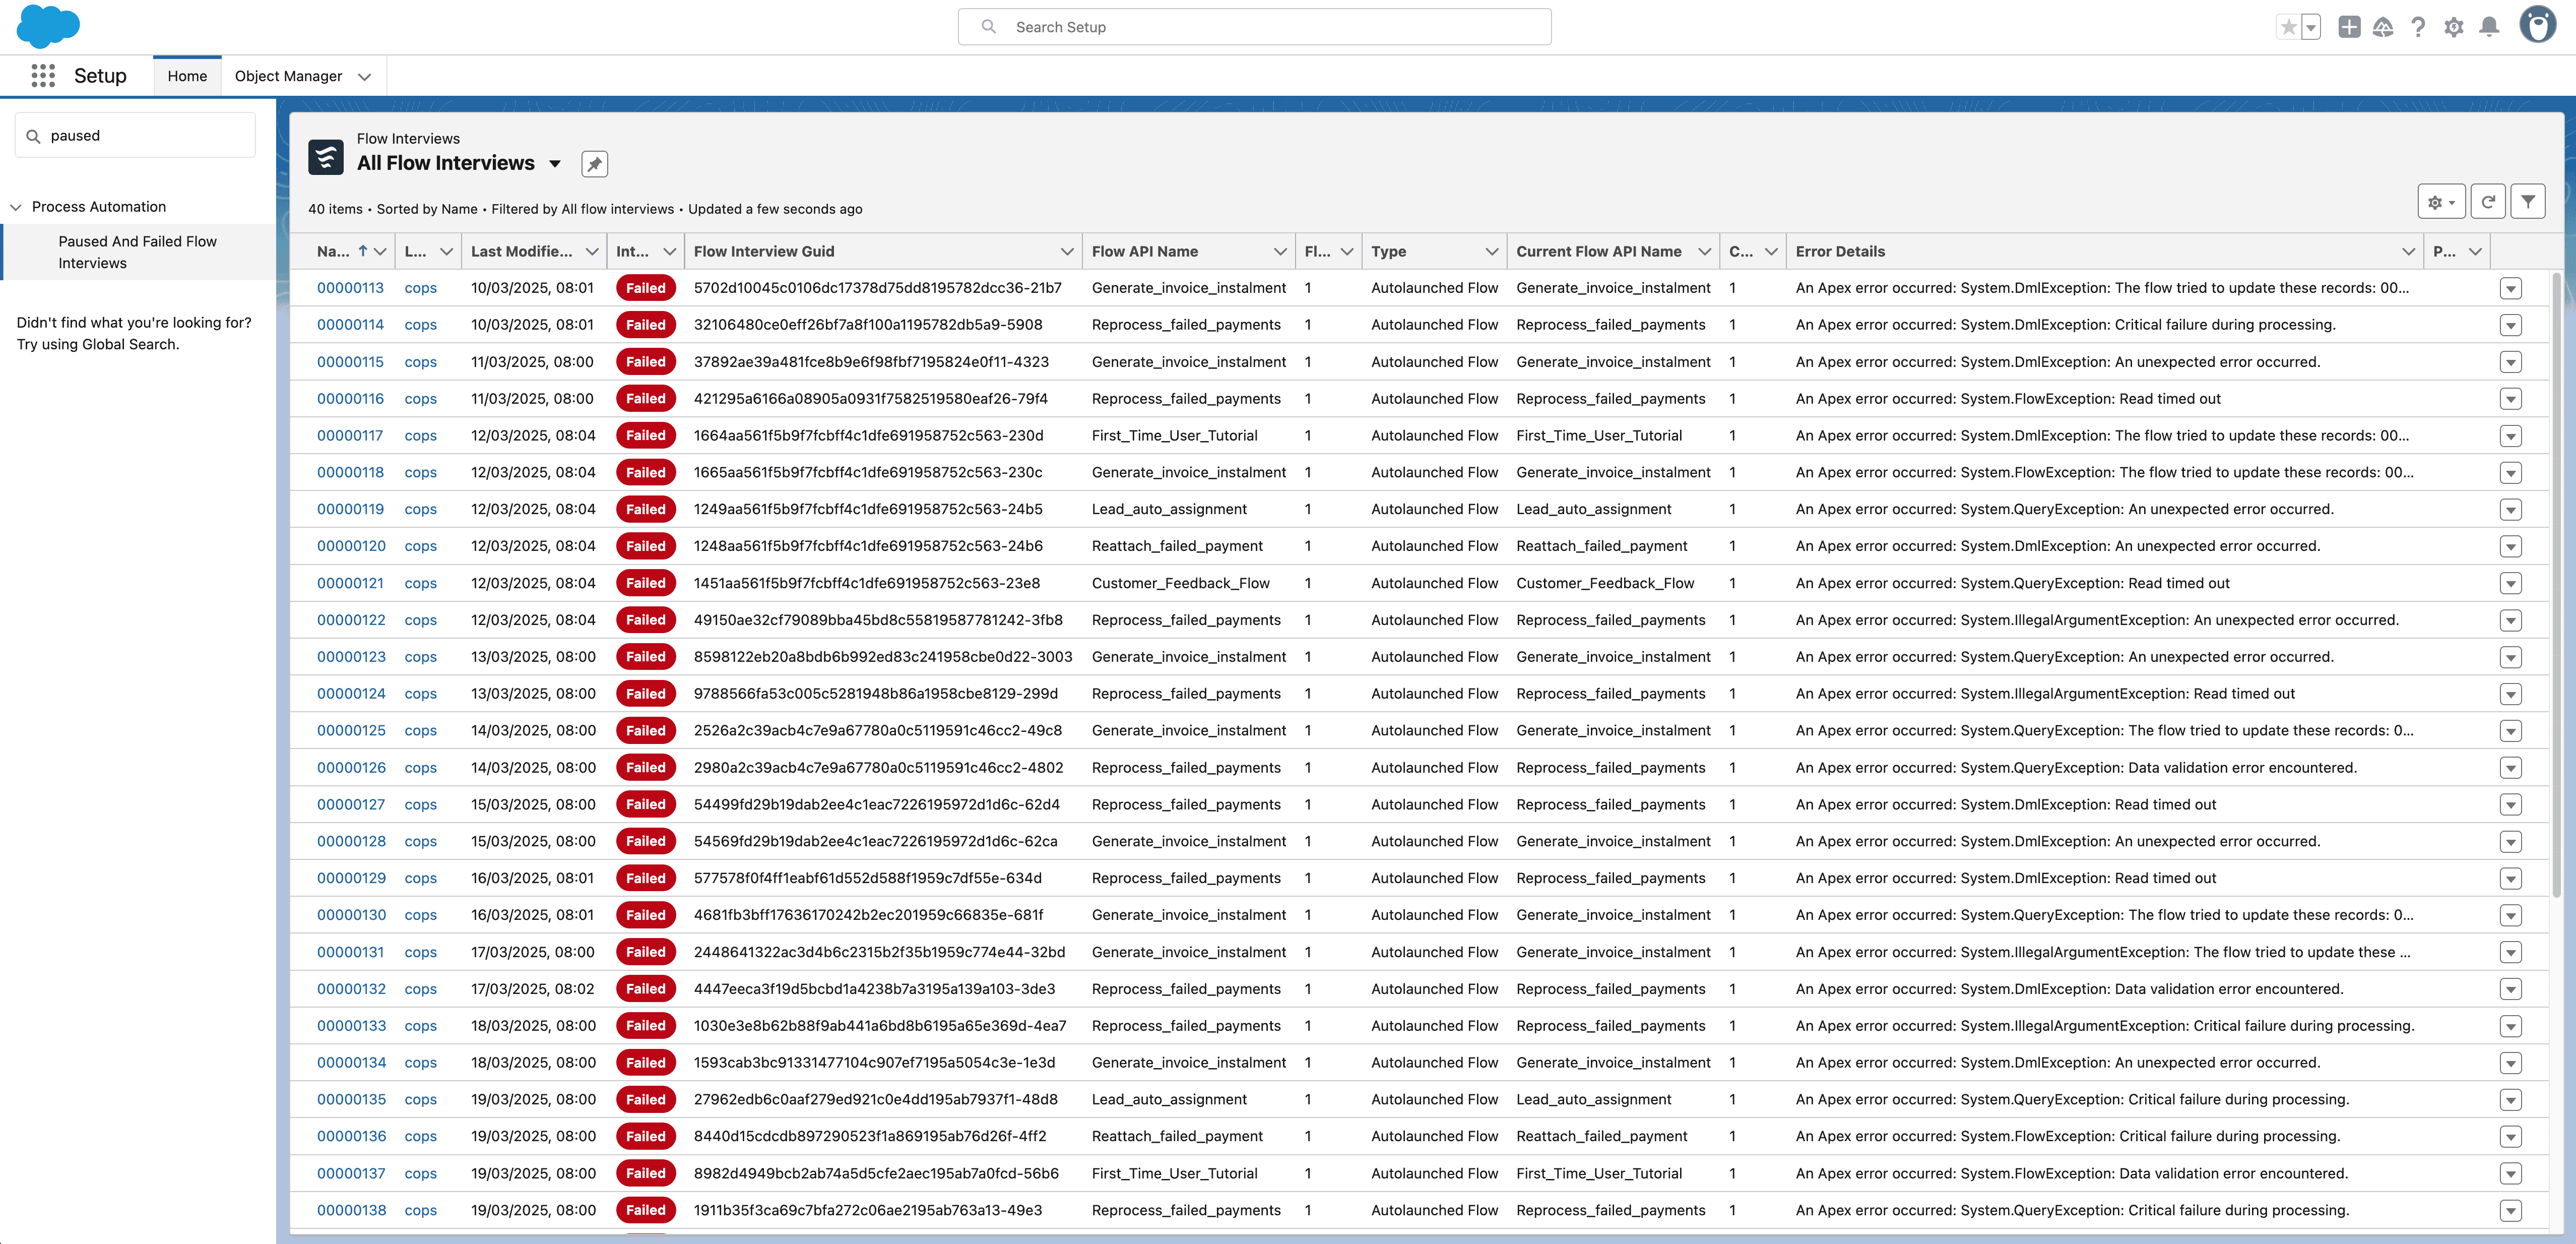The height and width of the screenshot is (1244, 2576).
Task: Pin the All Flow Interviews list view
Action: pyautogui.click(x=594, y=164)
